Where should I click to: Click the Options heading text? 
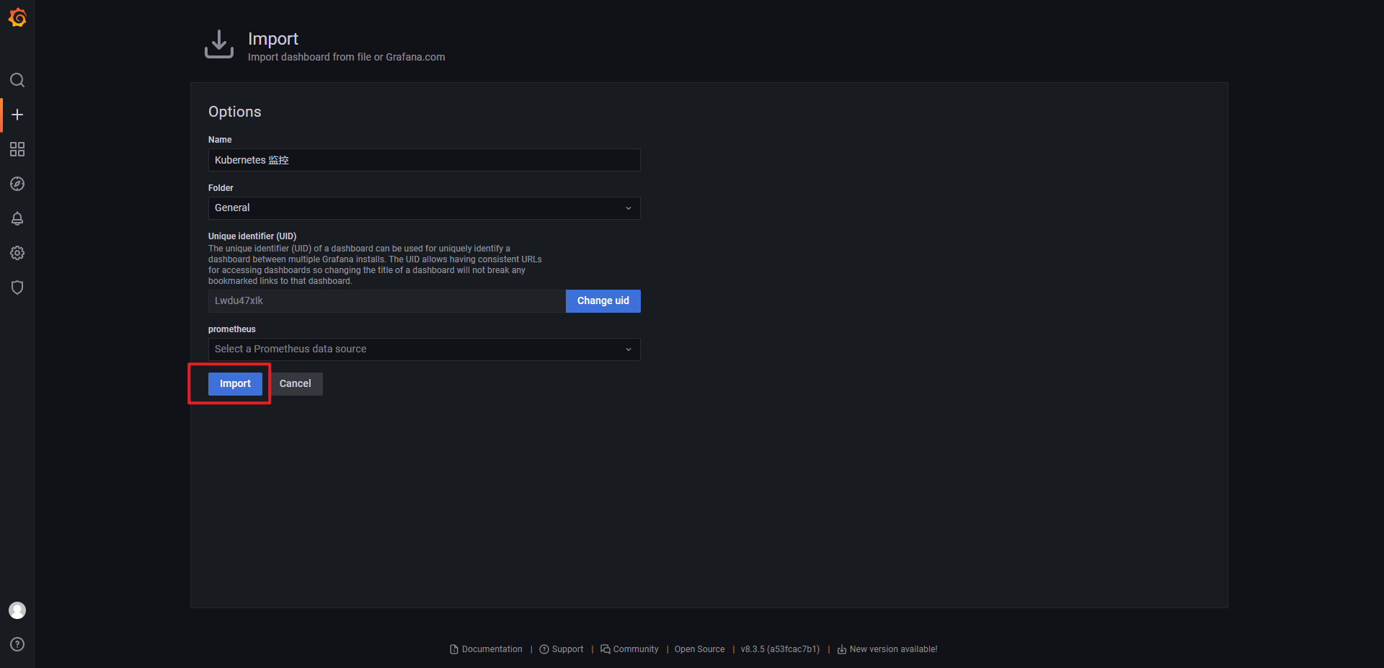(x=235, y=112)
